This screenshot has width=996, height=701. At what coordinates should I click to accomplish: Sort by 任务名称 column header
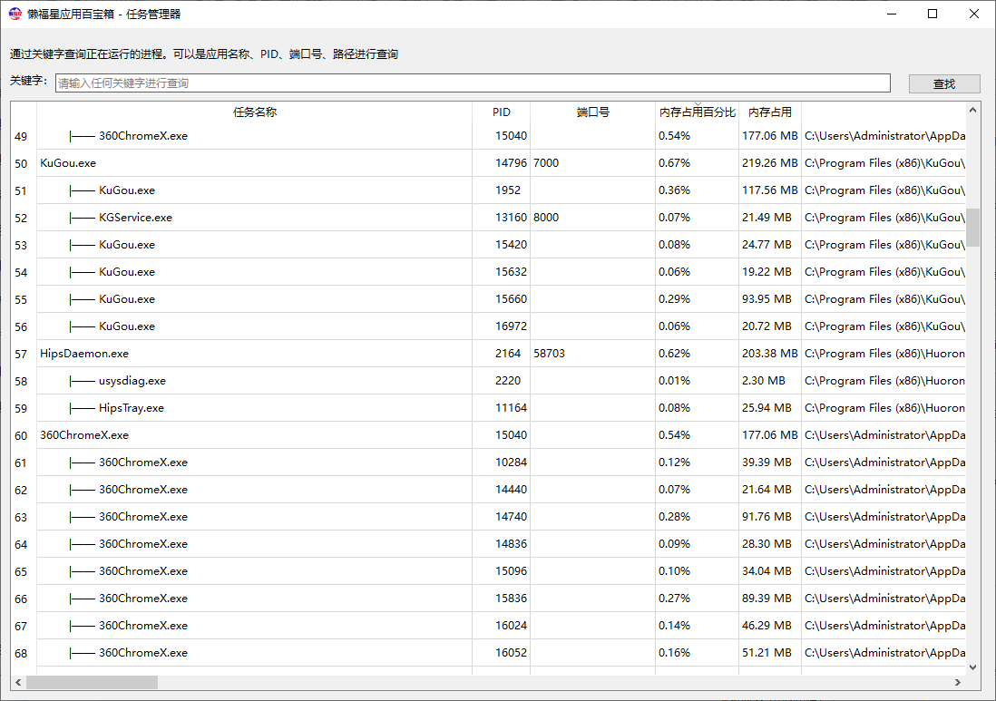click(255, 112)
